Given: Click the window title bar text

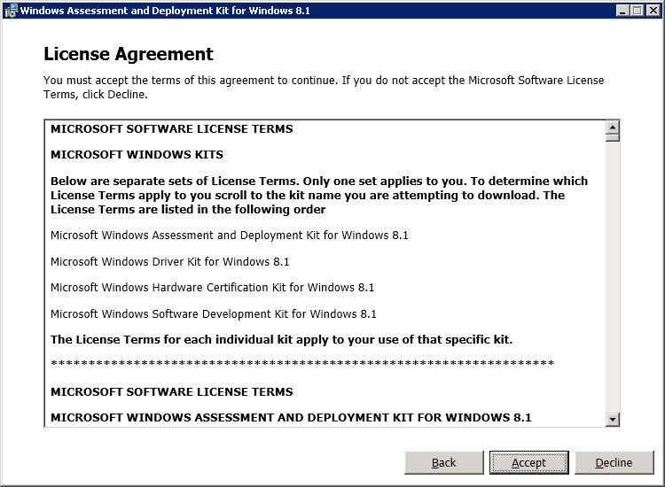Looking at the screenshot, I should [164, 11].
